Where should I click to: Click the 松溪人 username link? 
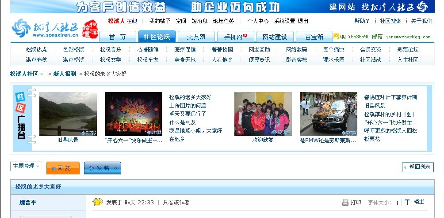116,21
